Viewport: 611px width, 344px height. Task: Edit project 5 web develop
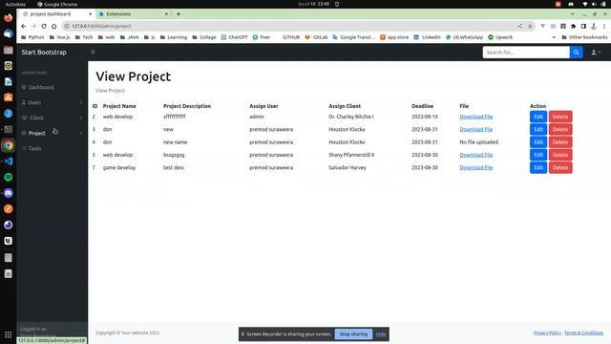coord(538,155)
